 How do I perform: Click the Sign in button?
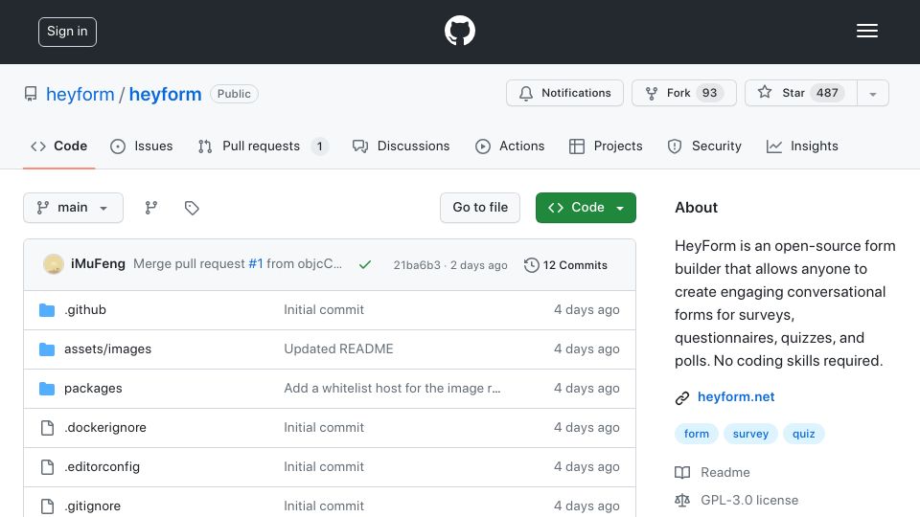pos(67,32)
